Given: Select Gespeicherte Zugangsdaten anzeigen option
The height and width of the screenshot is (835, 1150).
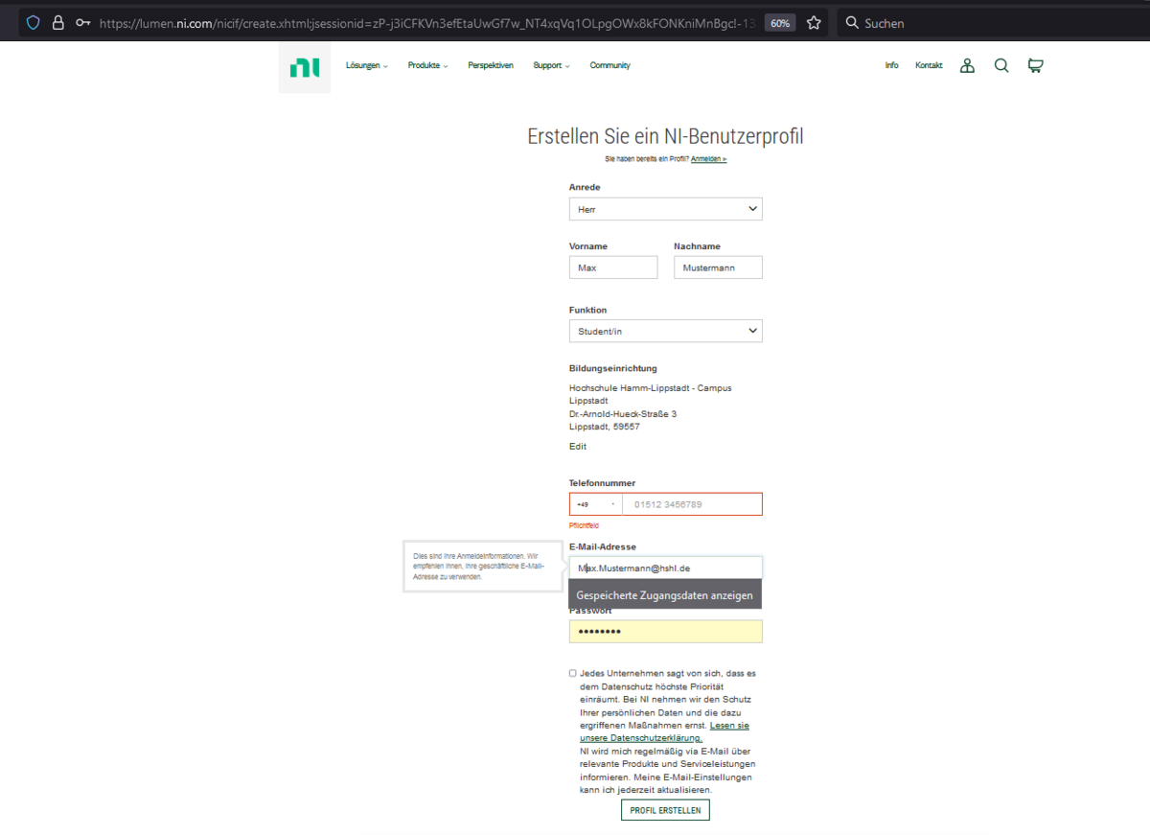Looking at the screenshot, I should (x=664, y=595).
